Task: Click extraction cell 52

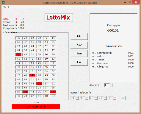Action: point(39,59)
